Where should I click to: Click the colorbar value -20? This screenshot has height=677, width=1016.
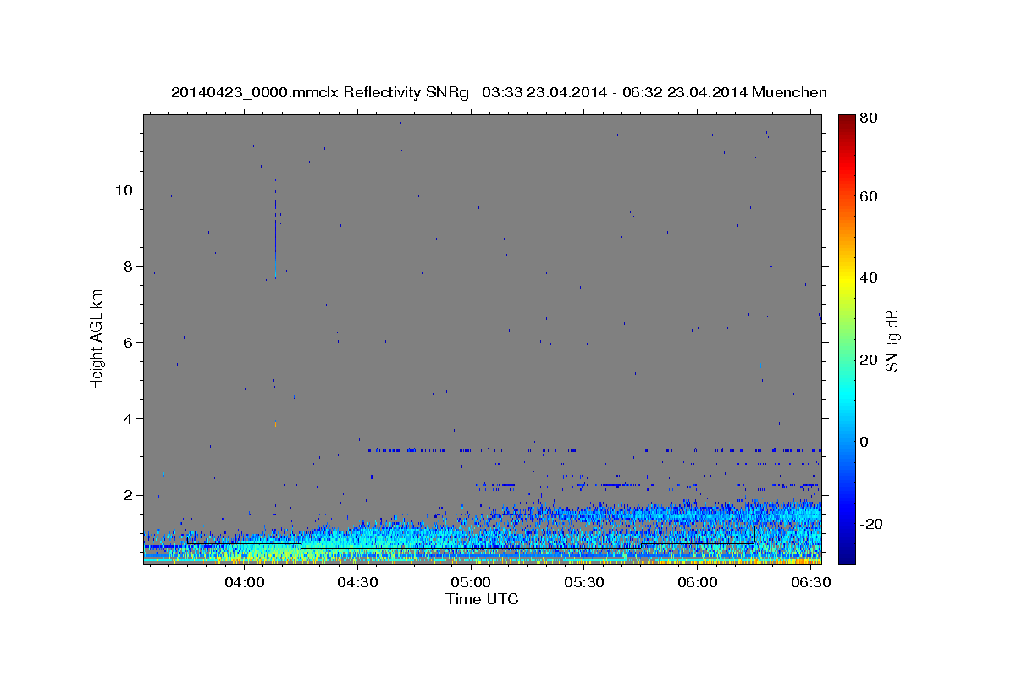tap(870, 524)
